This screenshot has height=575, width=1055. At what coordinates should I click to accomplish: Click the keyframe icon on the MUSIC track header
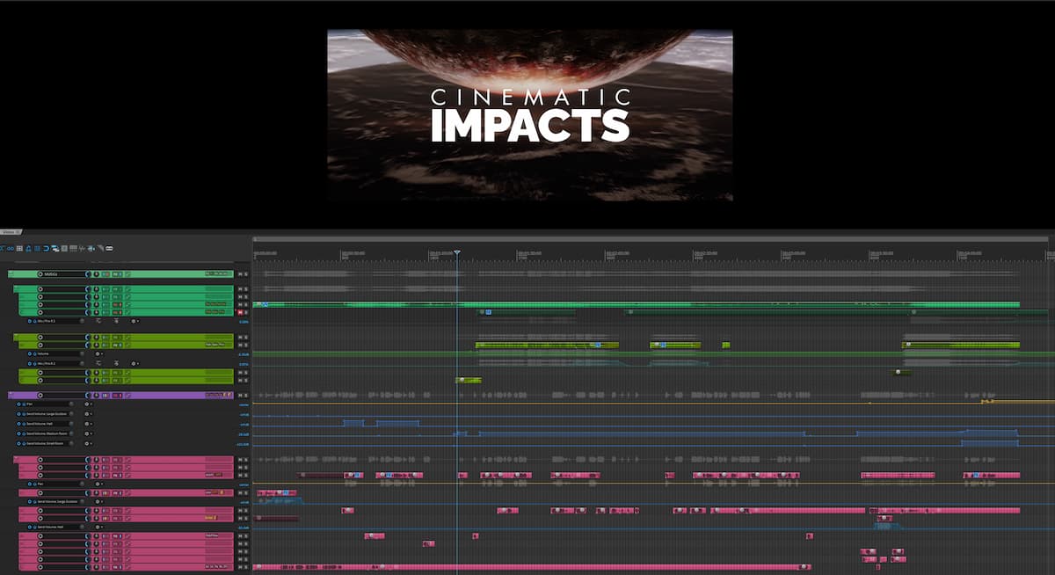pos(127,273)
